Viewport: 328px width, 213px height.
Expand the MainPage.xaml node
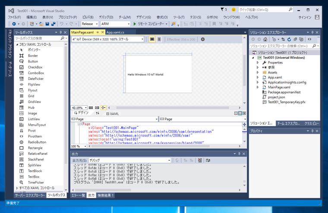(x=258, y=87)
